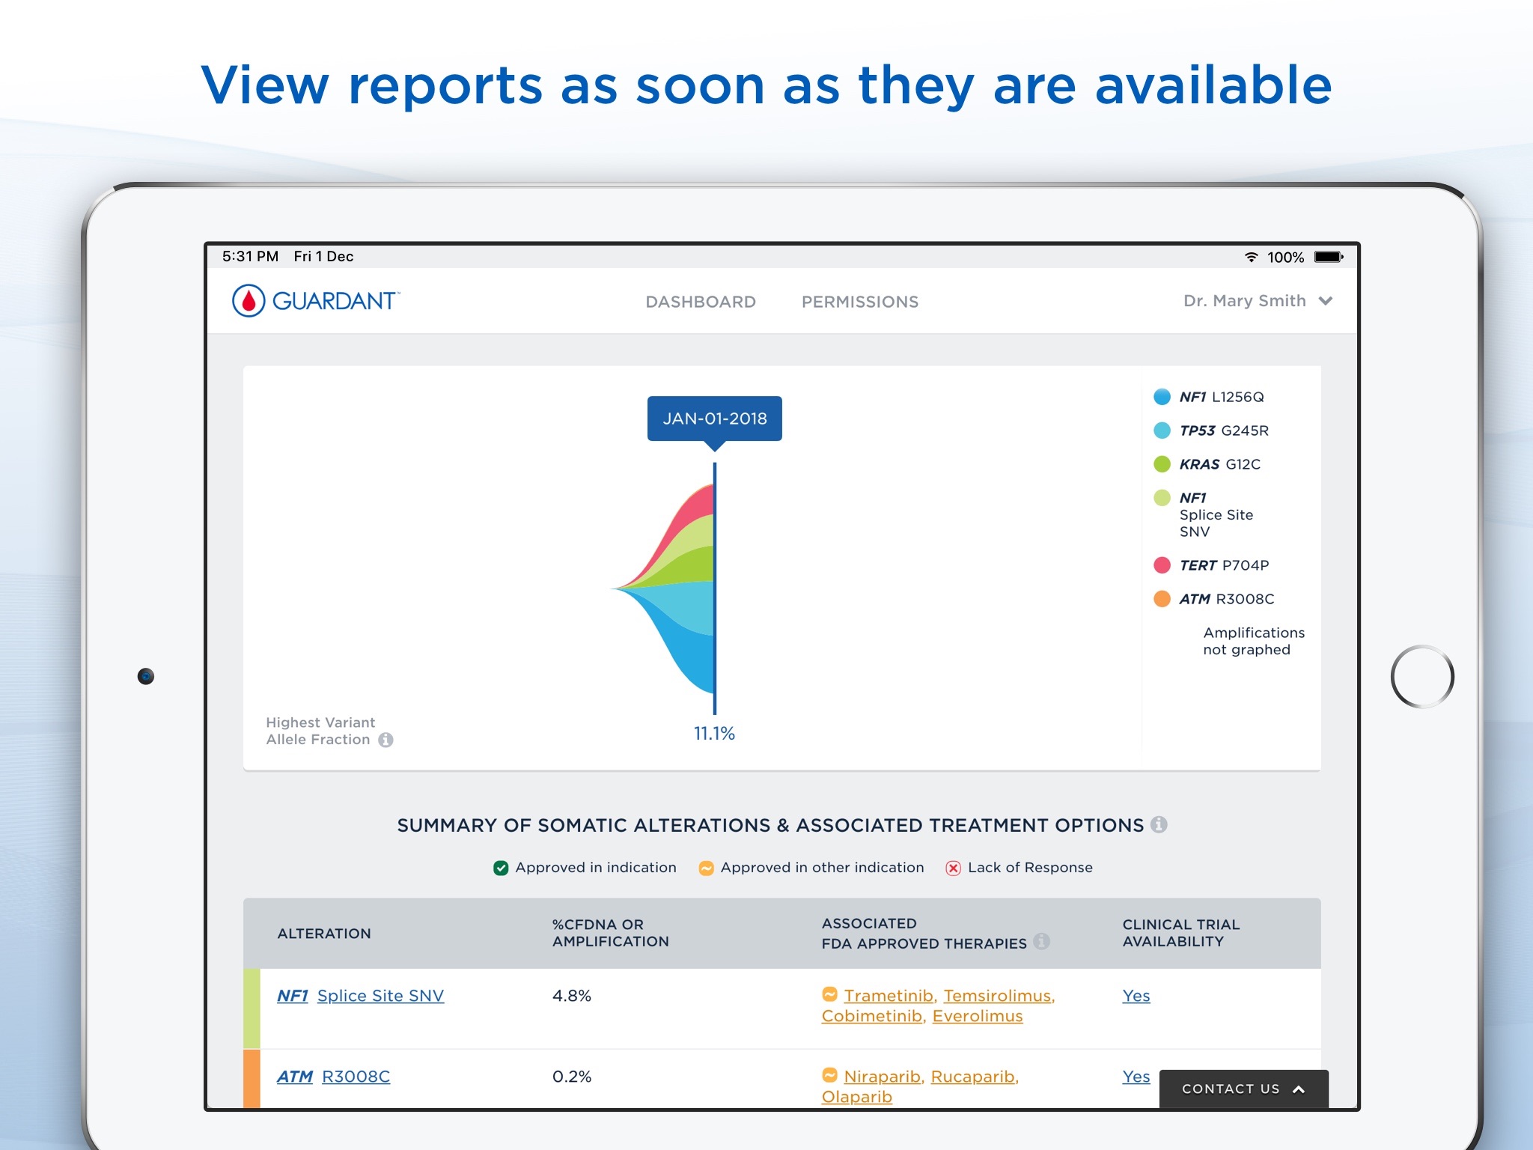The width and height of the screenshot is (1533, 1150).
Task: Click the Guardant logo
Action: point(316,301)
